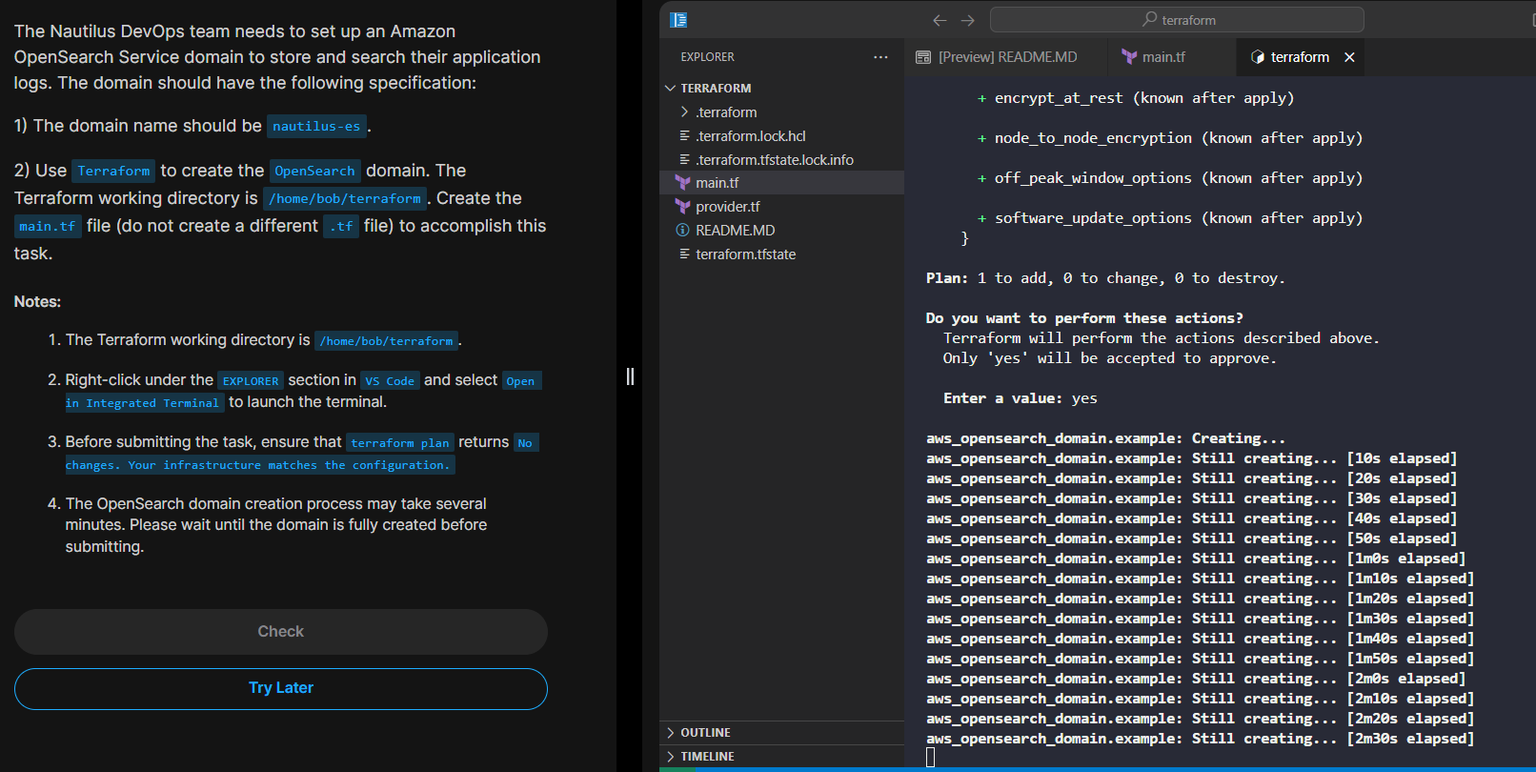Click the forward navigation arrow
The width and height of the screenshot is (1536, 772).
[x=968, y=20]
